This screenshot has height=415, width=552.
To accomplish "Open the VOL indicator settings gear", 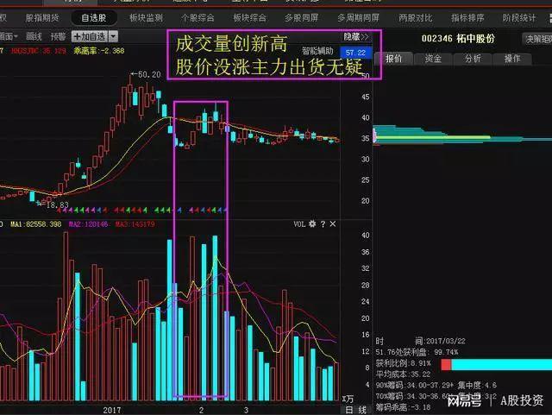I will click(312, 224).
